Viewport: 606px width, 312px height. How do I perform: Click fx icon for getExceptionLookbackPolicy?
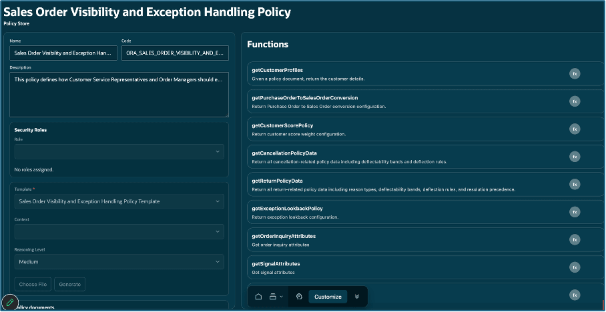pos(575,211)
